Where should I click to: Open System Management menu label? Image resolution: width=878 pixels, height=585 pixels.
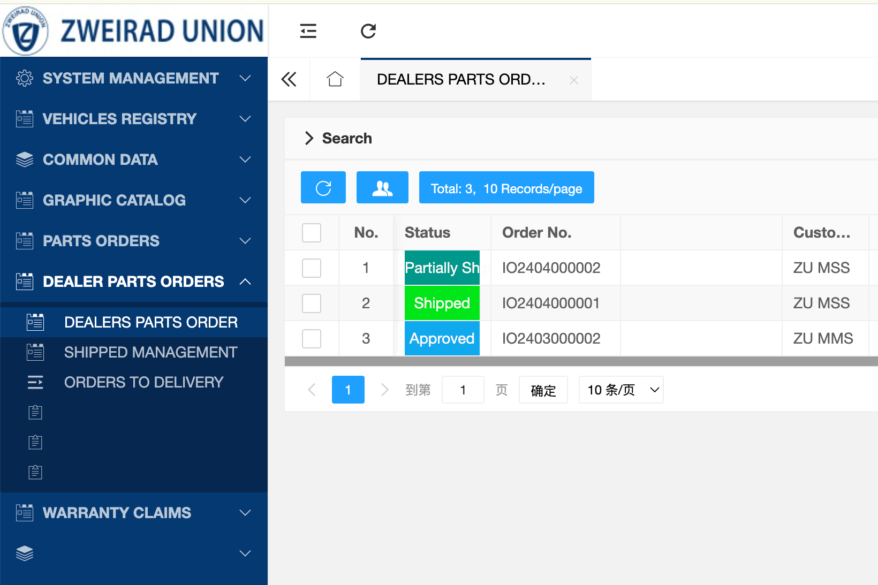[131, 78]
